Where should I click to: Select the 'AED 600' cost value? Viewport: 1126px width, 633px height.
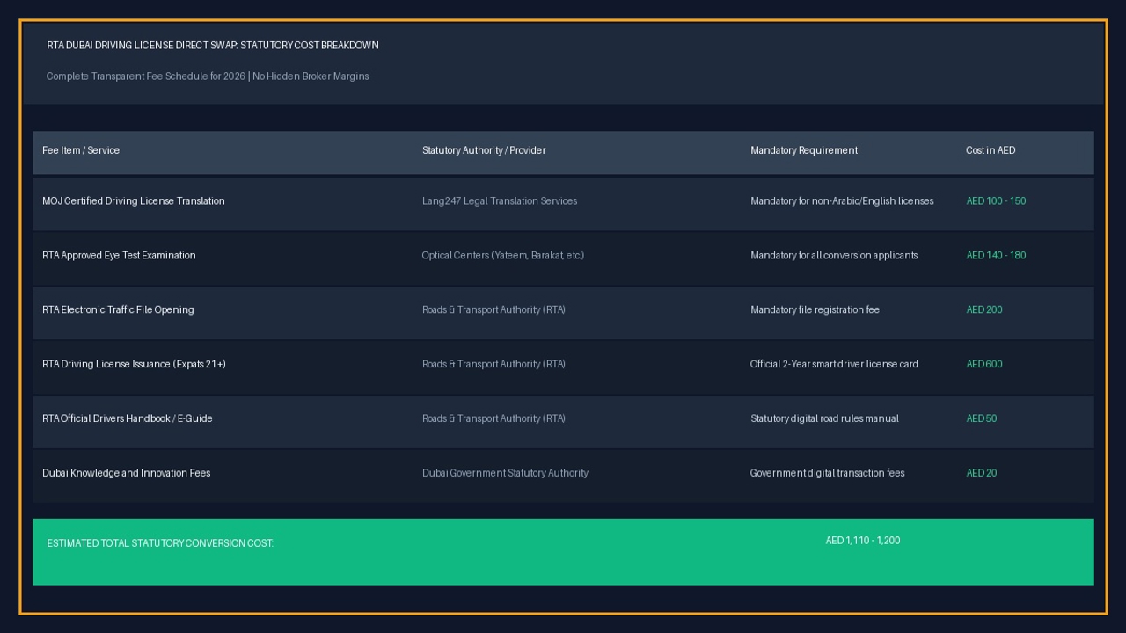click(x=984, y=365)
